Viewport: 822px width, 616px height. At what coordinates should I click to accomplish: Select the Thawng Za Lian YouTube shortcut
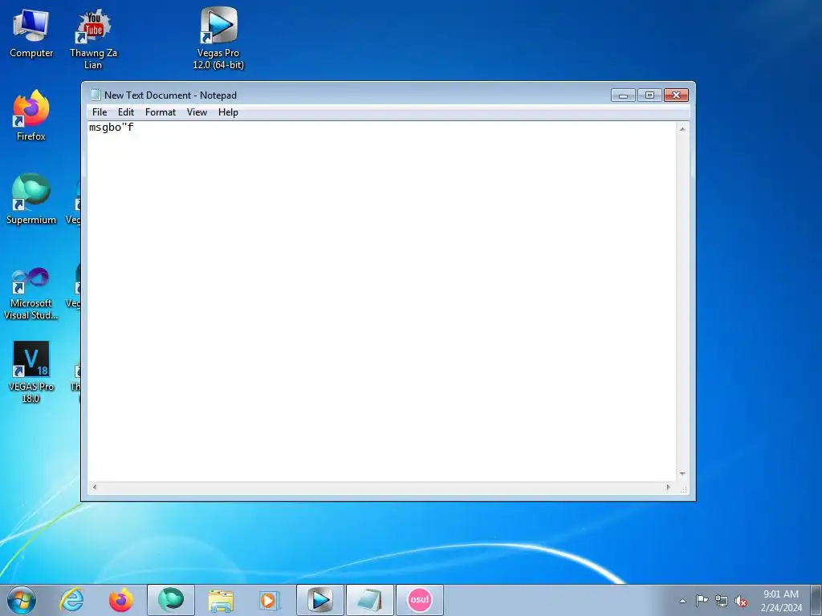tap(93, 38)
